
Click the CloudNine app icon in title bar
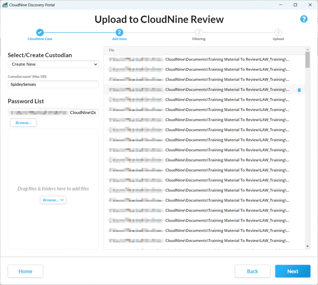(5, 5)
